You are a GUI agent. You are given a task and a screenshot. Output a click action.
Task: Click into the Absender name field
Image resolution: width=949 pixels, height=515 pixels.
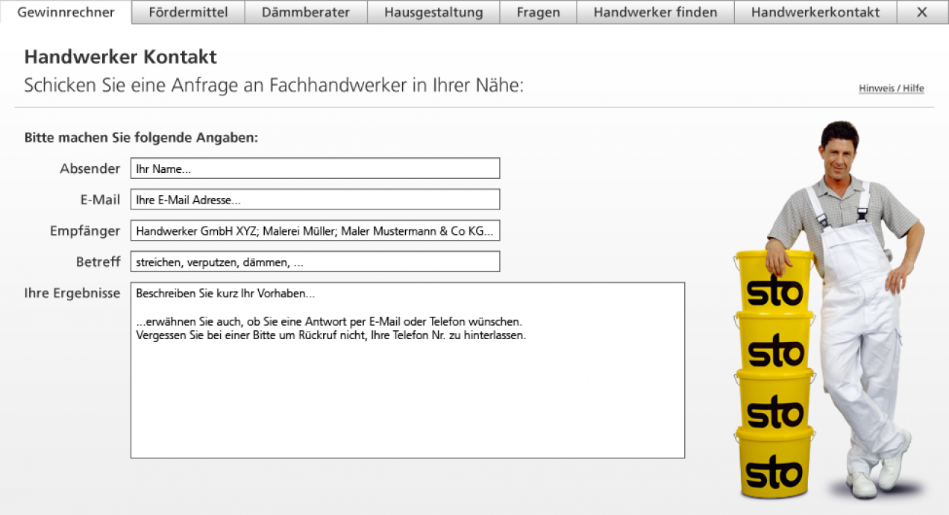click(x=315, y=168)
